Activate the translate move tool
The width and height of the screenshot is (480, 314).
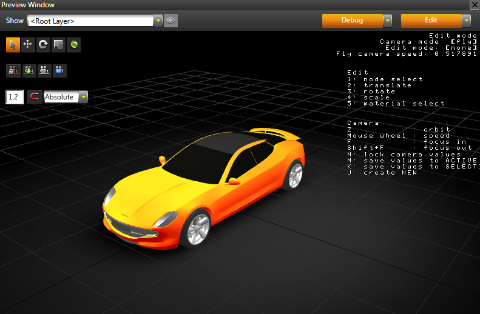tap(28, 45)
